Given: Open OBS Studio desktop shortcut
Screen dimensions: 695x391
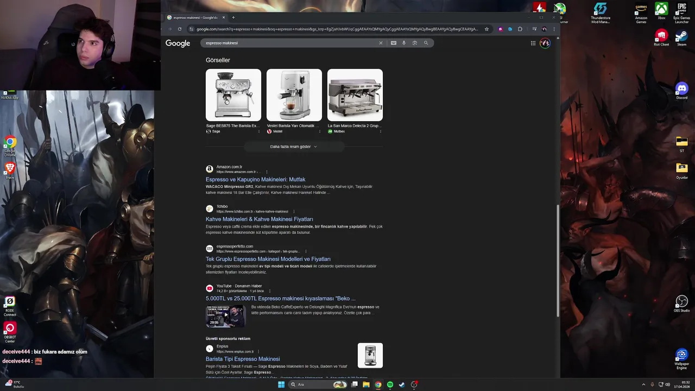Looking at the screenshot, I should click(682, 304).
